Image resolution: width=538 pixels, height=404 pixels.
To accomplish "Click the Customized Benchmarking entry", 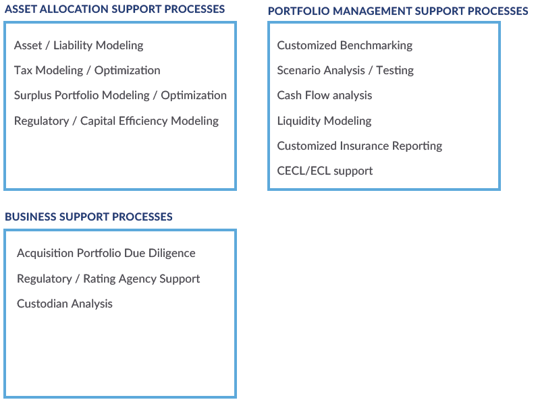I will click(x=344, y=46).
